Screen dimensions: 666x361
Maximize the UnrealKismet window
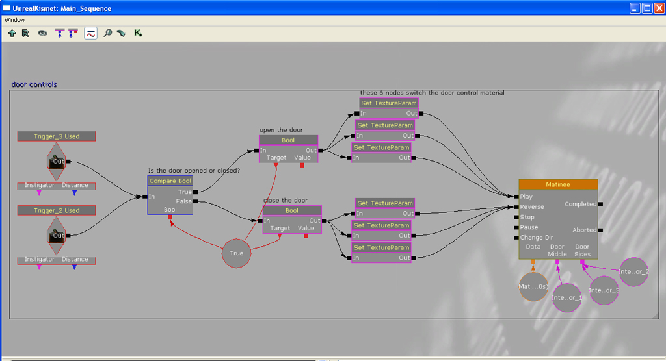coord(647,8)
